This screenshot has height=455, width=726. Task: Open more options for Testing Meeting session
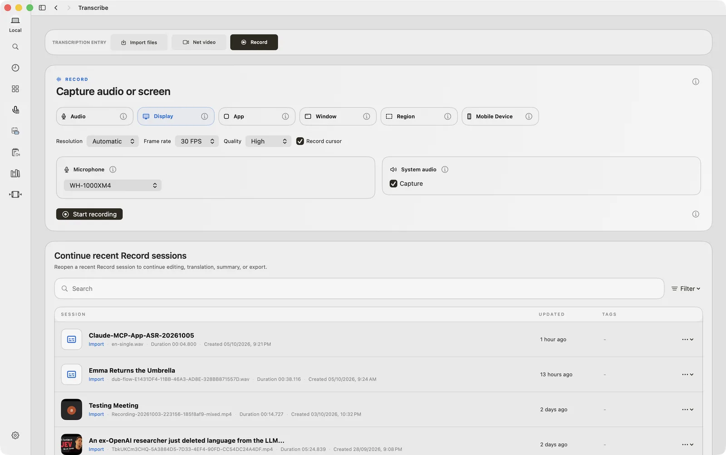click(x=687, y=410)
